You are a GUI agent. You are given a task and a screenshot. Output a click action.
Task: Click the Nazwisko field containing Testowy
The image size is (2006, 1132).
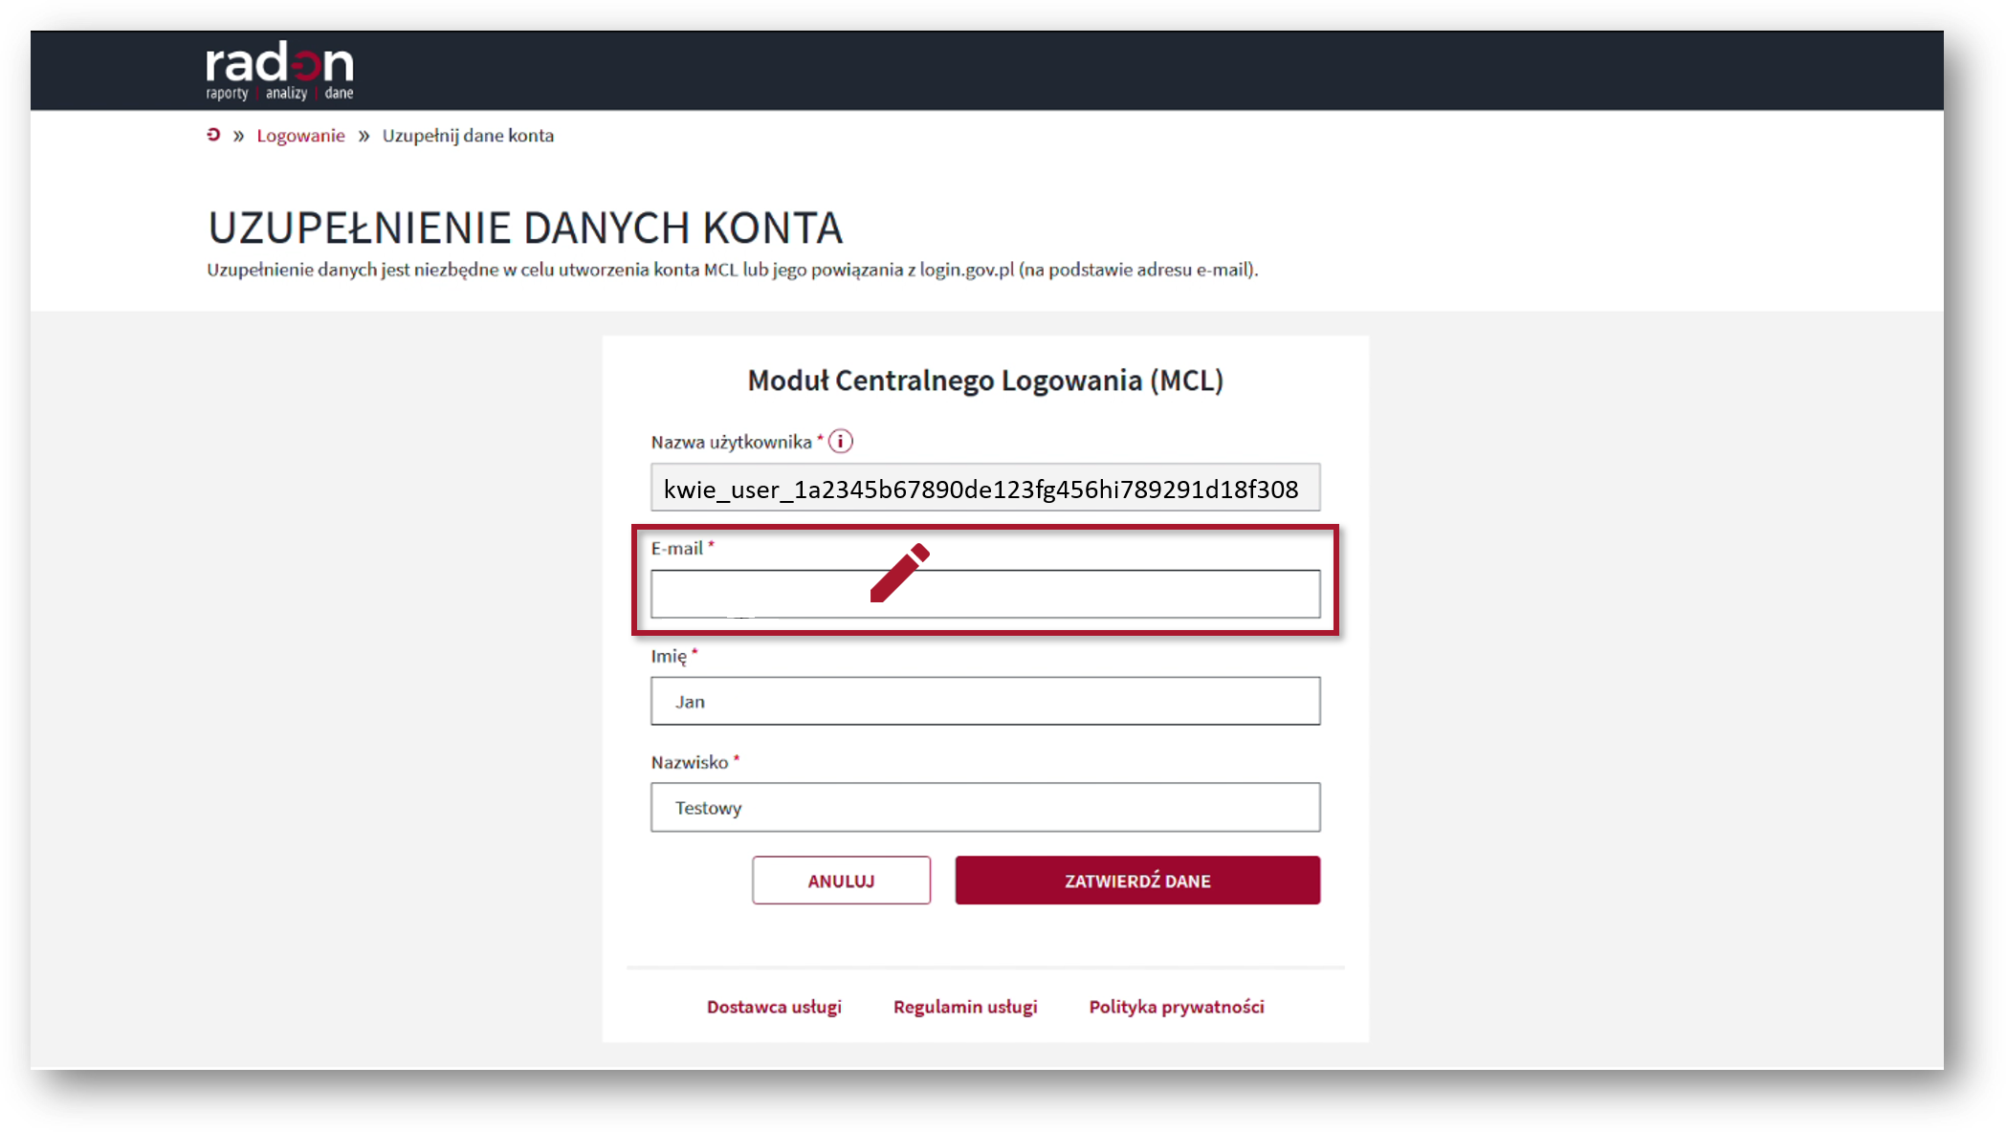985,807
